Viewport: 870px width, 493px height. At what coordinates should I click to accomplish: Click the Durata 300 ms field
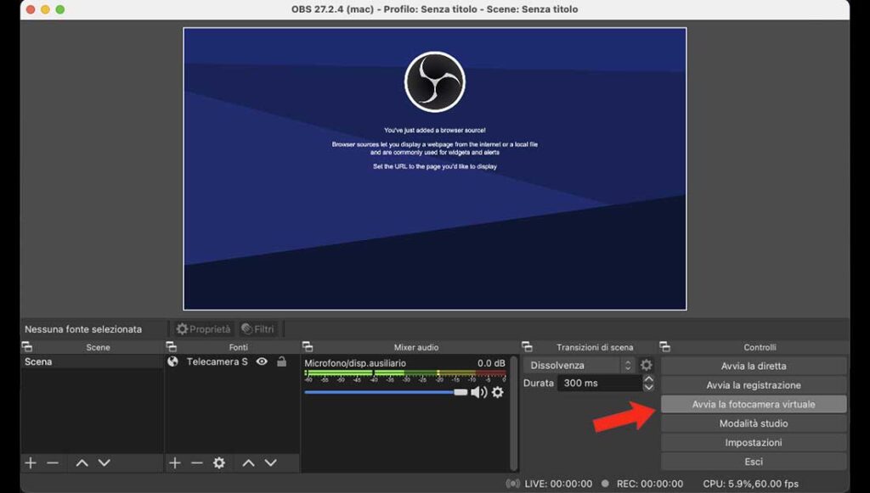coord(600,383)
